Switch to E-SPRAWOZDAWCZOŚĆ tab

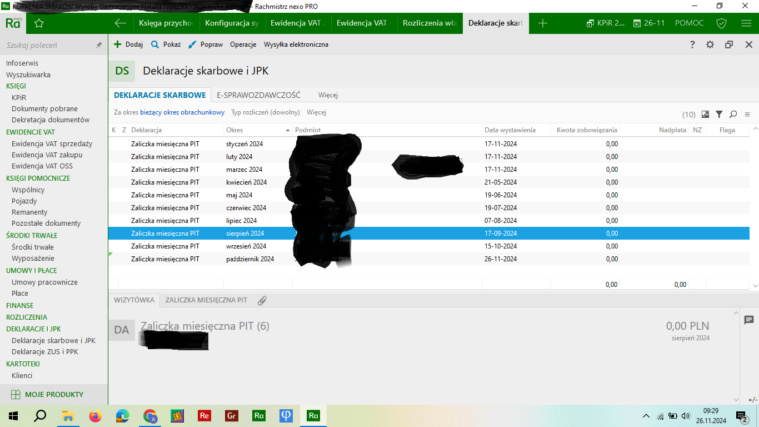258,95
